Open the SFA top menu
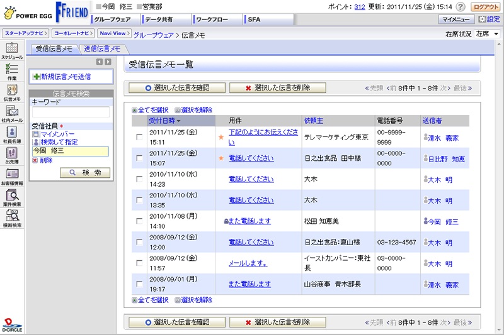This screenshot has width=504, height=335. pos(268,19)
